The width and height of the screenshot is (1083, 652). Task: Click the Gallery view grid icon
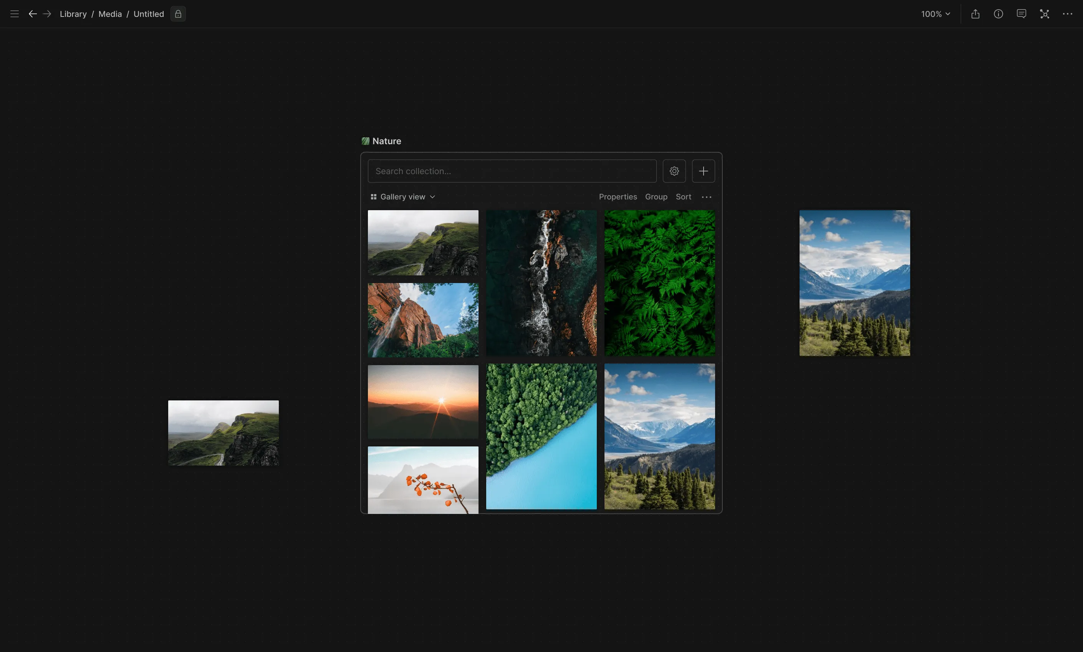pos(373,197)
